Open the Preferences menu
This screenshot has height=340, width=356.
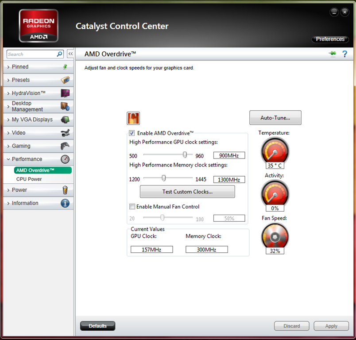pos(330,39)
